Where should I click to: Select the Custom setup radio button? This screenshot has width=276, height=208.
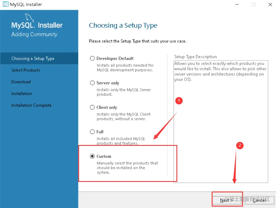pyautogui.click(x=92, y=156)
